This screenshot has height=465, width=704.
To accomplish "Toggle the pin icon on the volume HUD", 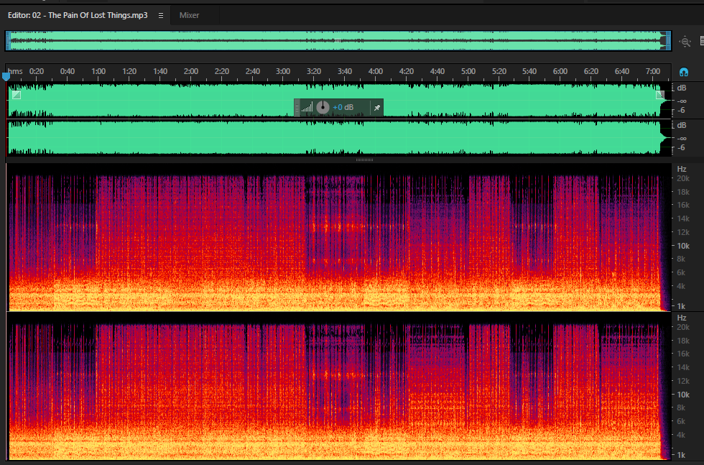I will point(377,107).
